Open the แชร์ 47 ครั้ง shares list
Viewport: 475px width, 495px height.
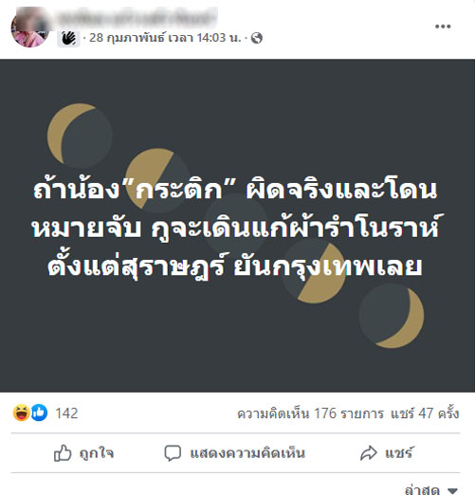[425, 413]
